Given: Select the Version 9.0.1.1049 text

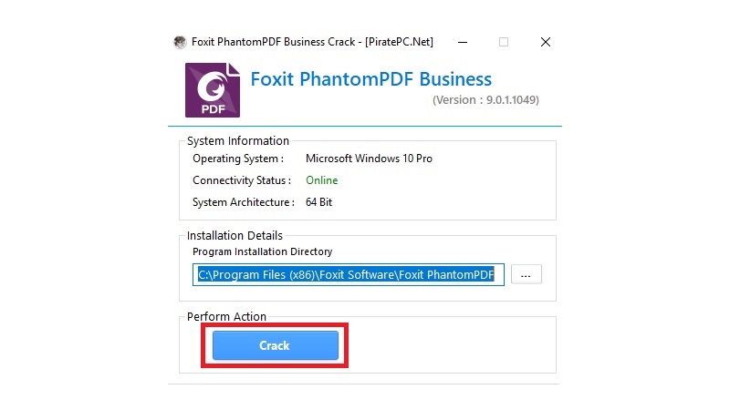Looking at the screenshot, I should tap(485, 100).
